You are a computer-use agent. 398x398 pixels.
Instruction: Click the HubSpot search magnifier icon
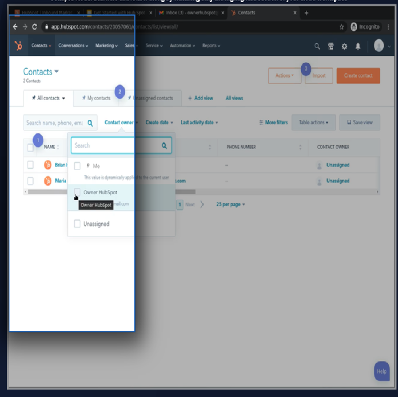317,46
